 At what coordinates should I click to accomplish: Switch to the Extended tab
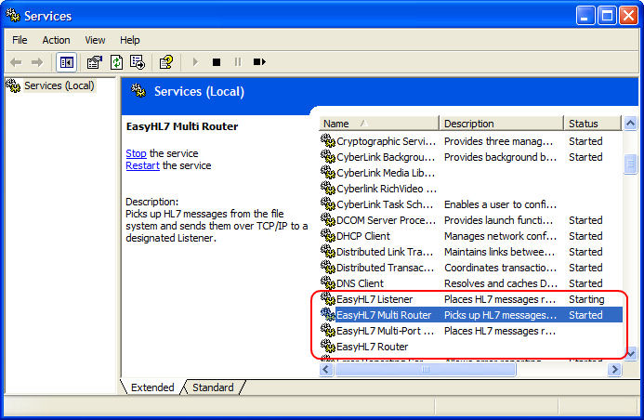(x=152, y=387)
